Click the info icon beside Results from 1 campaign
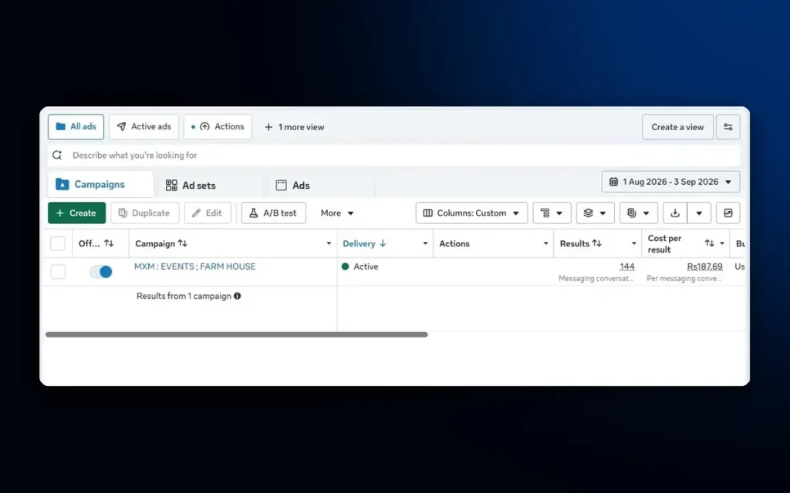790x493 pixels. [238, 296]
